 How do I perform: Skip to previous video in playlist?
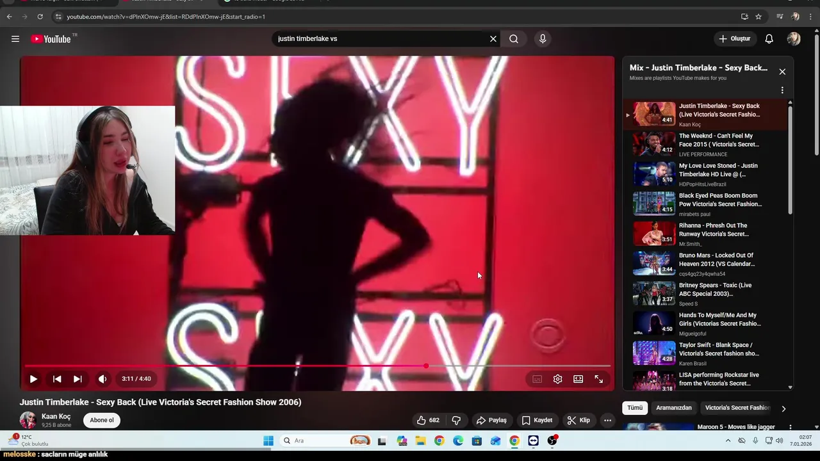tap(57, 379)
